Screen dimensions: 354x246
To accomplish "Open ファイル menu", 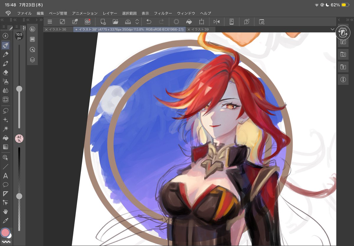I will (24, 13).
